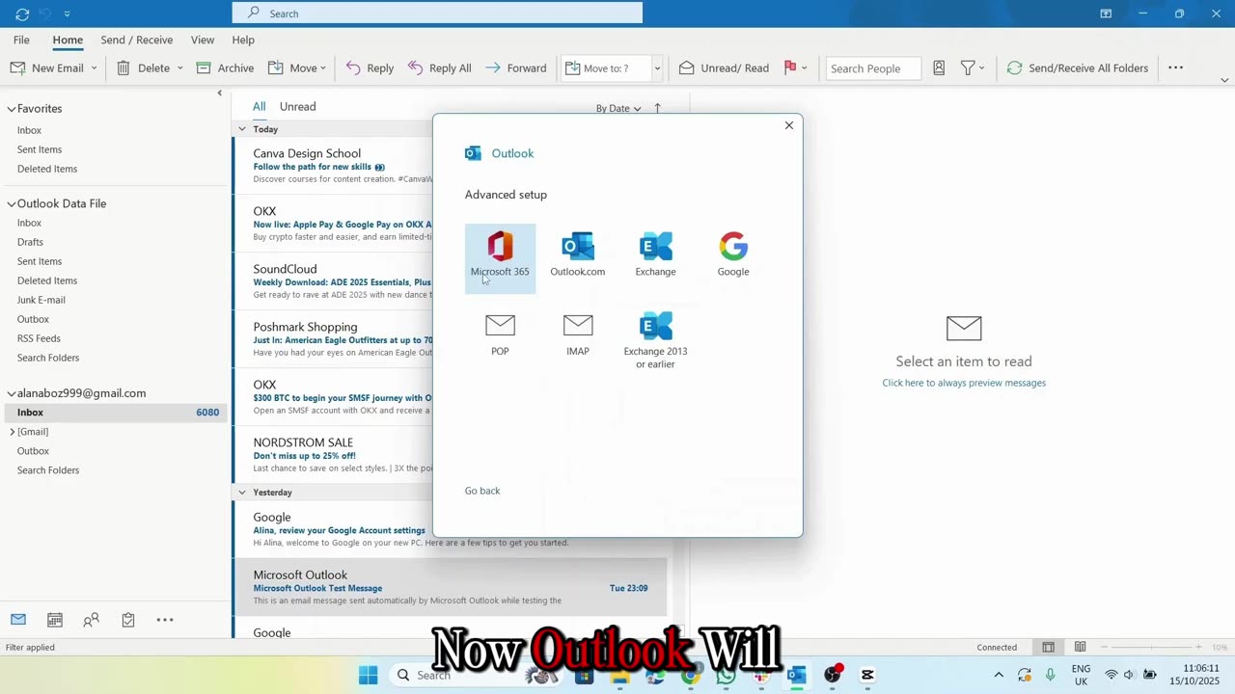Image resolution: width=1235 pixels, height=694 pixels.
Task: Open the Help tab
Action: (243, 40)
